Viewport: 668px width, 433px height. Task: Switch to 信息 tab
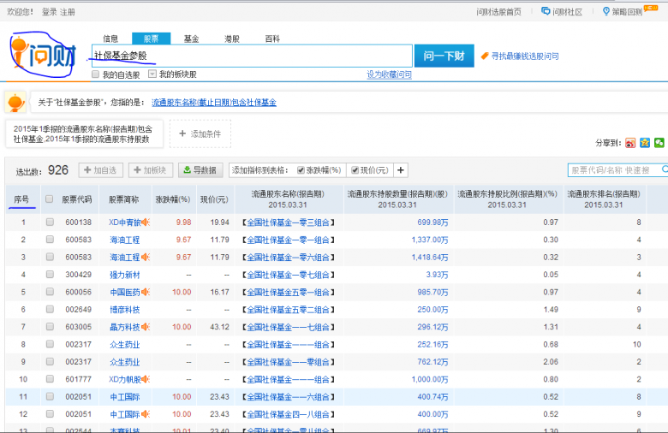110,39
